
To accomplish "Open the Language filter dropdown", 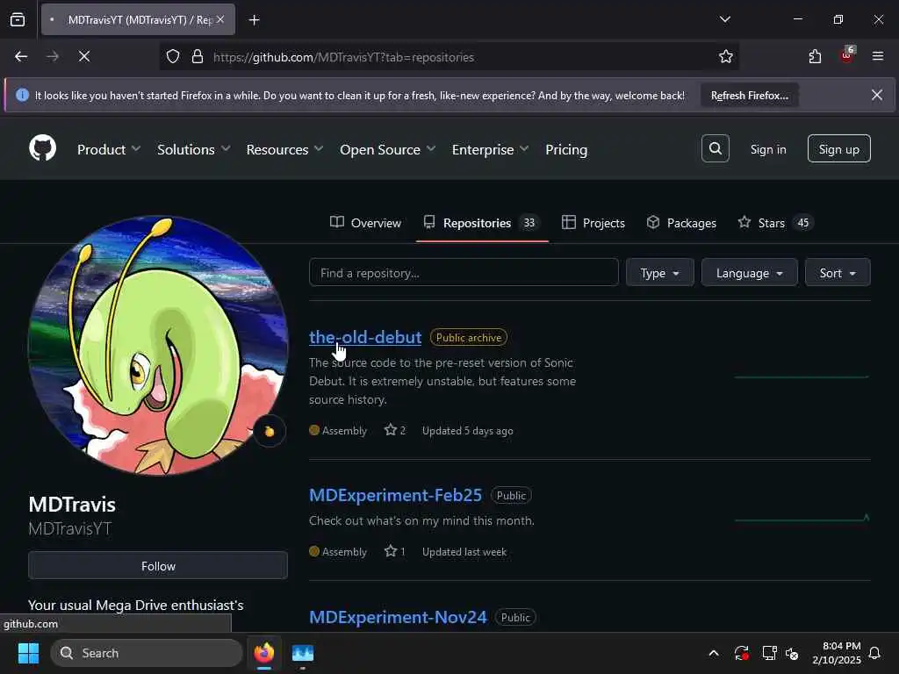I will coord(750,272).
